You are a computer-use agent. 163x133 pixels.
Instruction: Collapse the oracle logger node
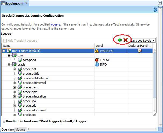[x=9, y=64]
